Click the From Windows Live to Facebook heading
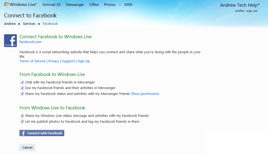Viewport: 268px width, 154px height. click(x=52, y=108)
